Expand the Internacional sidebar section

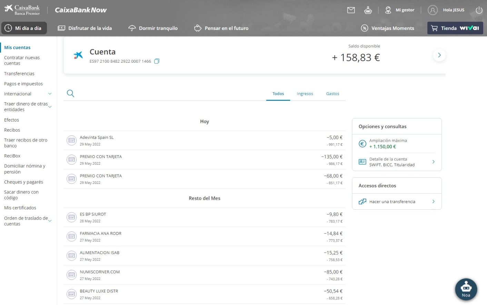click(50, 94)
